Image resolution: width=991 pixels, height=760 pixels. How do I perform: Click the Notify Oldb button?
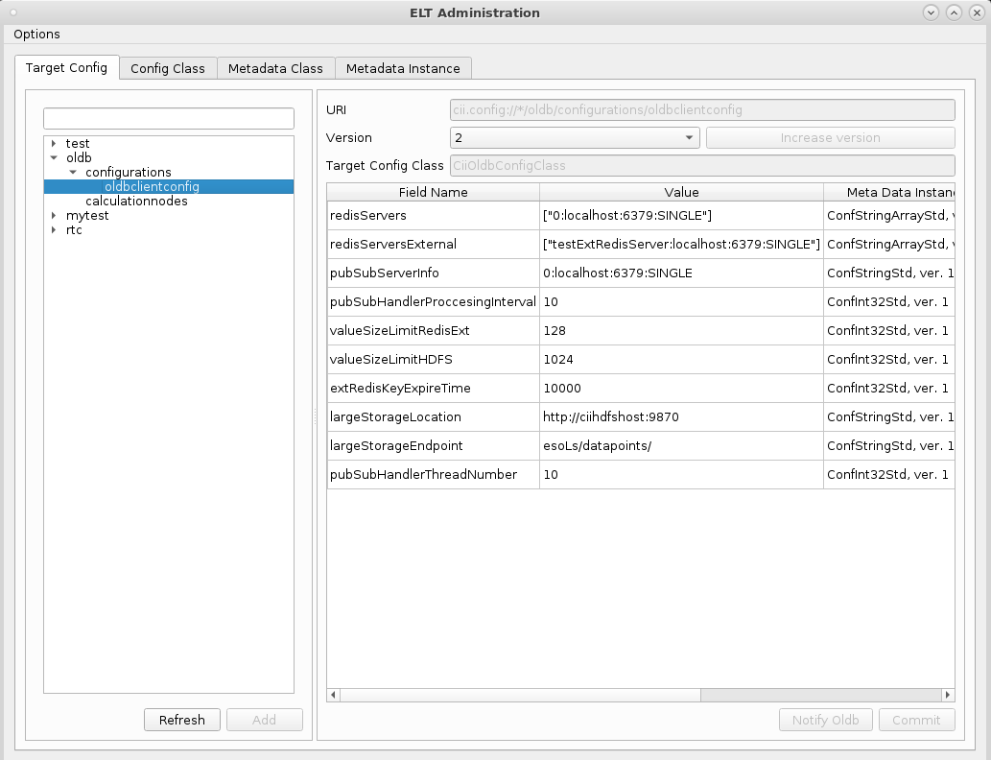(825, 720)
